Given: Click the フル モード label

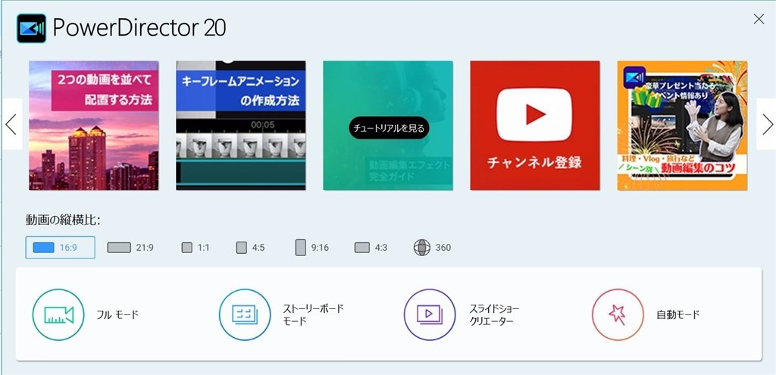Looking at the screenshot, I should click(x=117, y=314).
